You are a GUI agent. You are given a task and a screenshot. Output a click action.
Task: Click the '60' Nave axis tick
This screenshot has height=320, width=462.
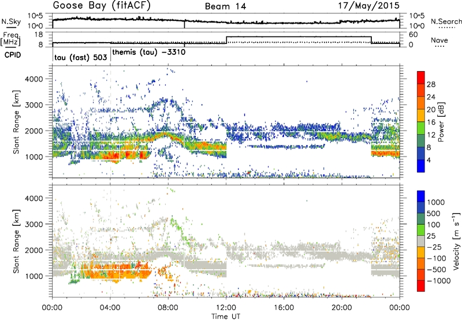[x=413, y=35]
